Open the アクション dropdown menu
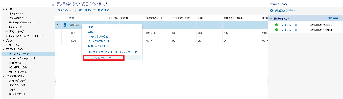This screenshot has height=99, width=343. click(x=64, y=11)
